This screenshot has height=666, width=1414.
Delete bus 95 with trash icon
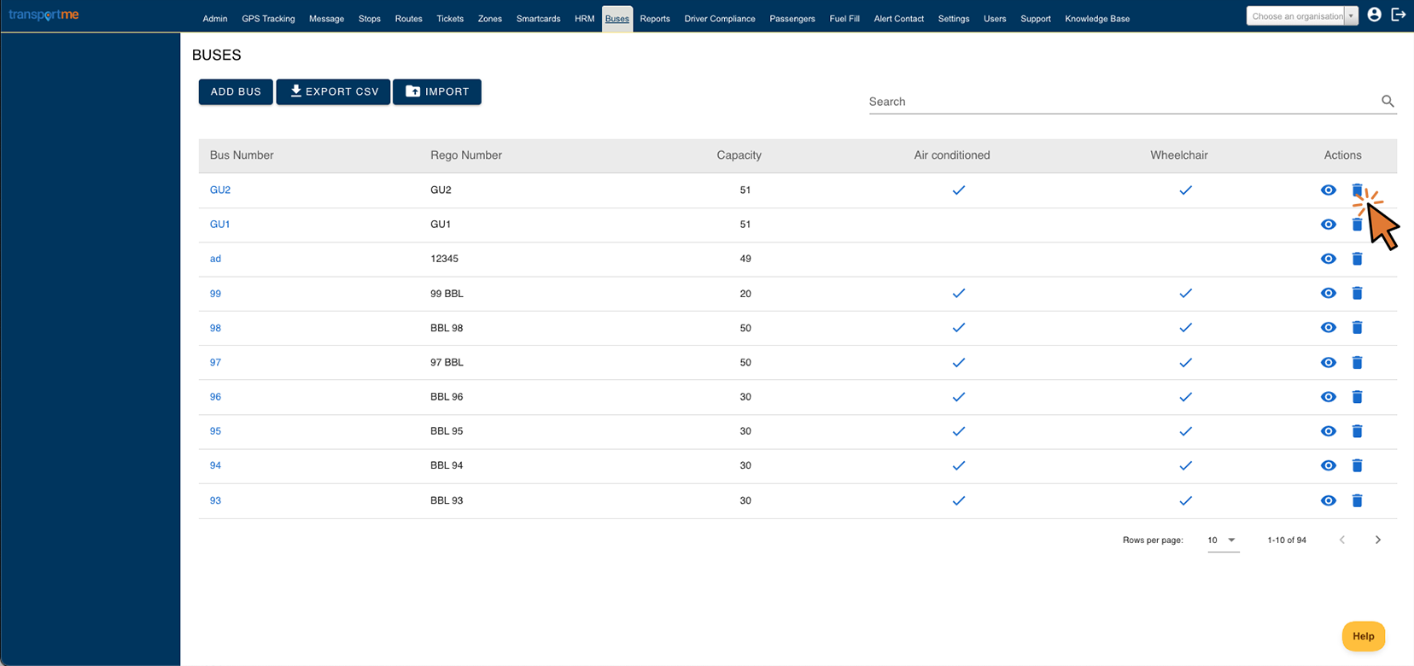[x=1357, y=431]
